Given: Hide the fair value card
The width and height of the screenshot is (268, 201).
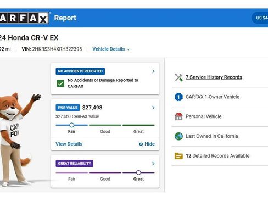Looking at the screenshot, I should [147, 144].
